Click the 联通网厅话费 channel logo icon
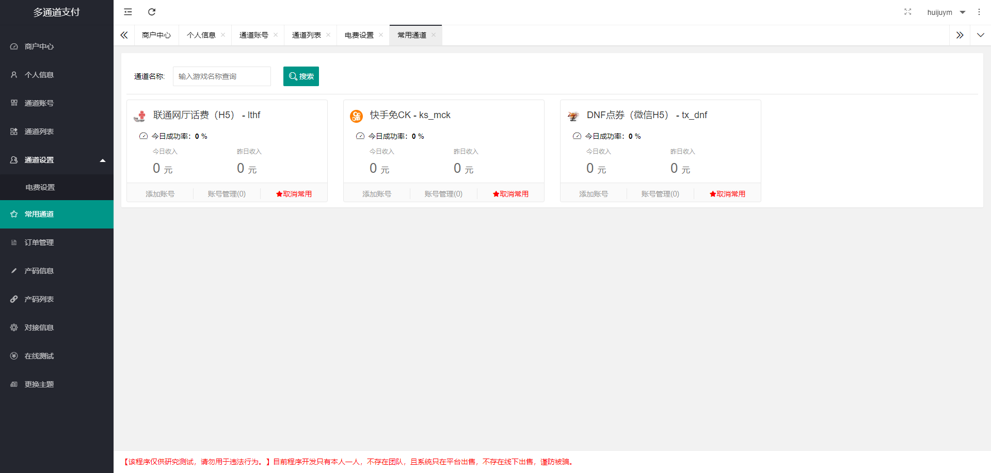991x473 pixels. coord(140,116)
